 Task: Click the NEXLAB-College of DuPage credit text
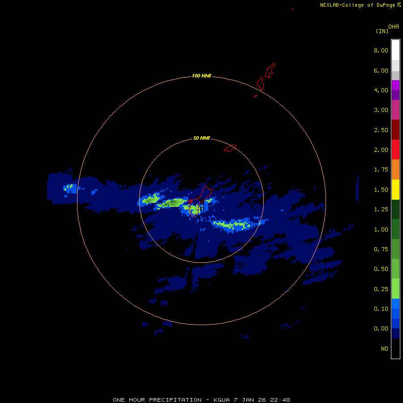point(357,5)
